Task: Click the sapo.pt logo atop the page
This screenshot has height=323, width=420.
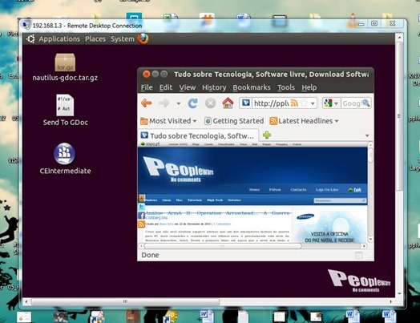Action: click(151, 144)
